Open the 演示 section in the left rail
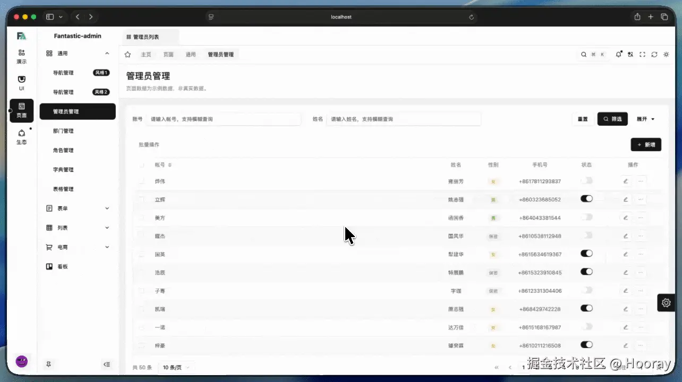 [22, 56]
